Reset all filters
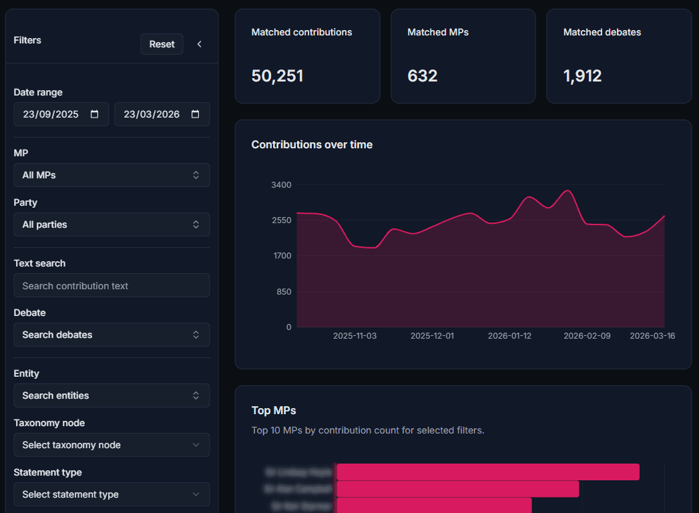 coord(162,44)
